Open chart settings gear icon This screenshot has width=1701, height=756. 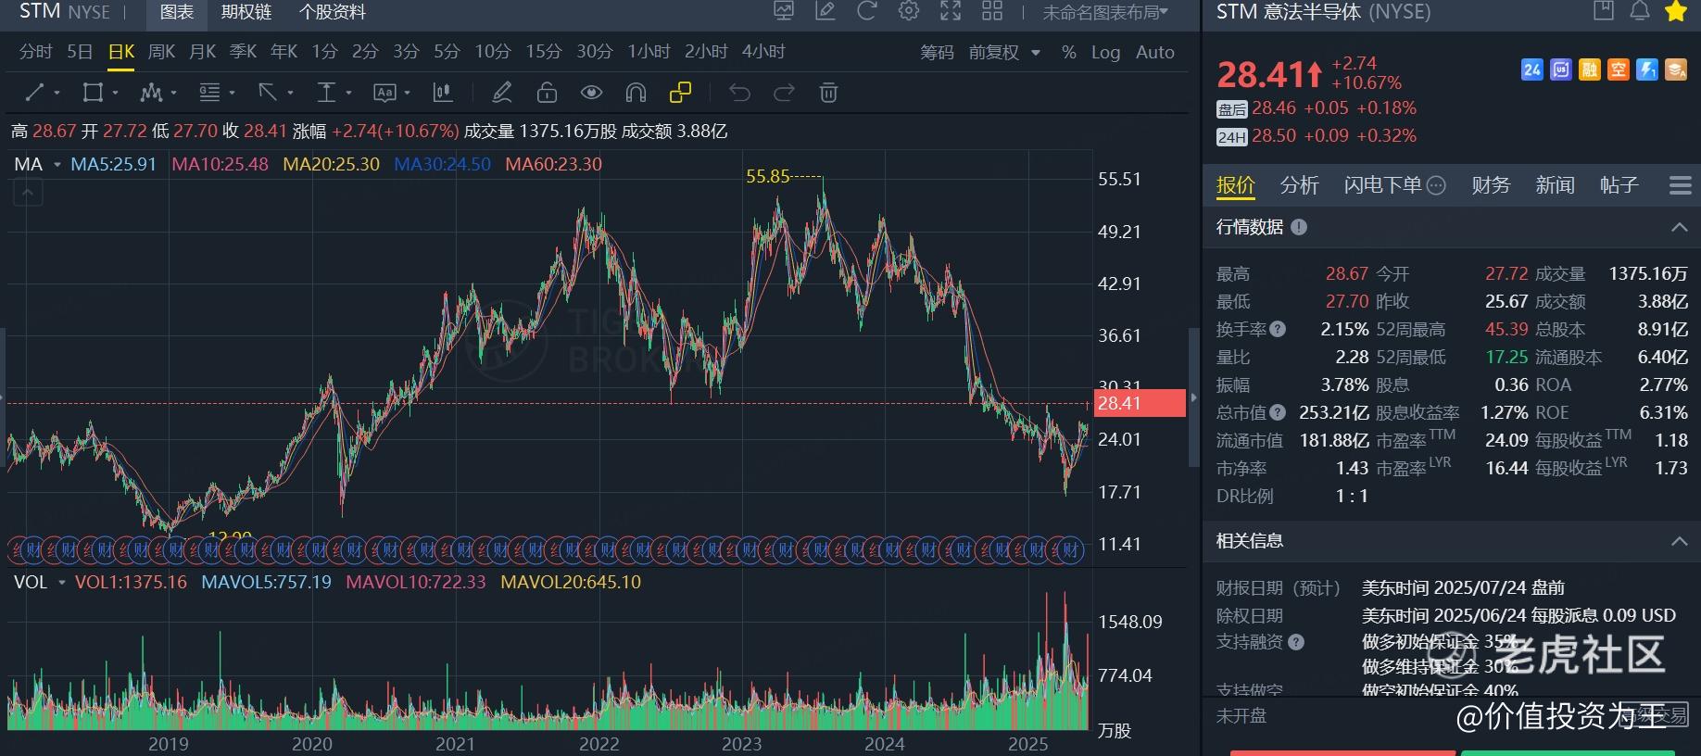pos(908,11)
